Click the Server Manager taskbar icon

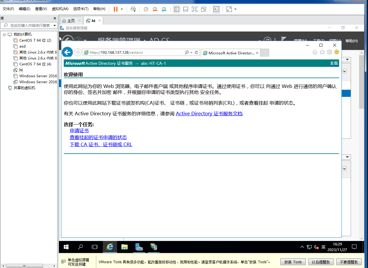(x=139, y=247)
